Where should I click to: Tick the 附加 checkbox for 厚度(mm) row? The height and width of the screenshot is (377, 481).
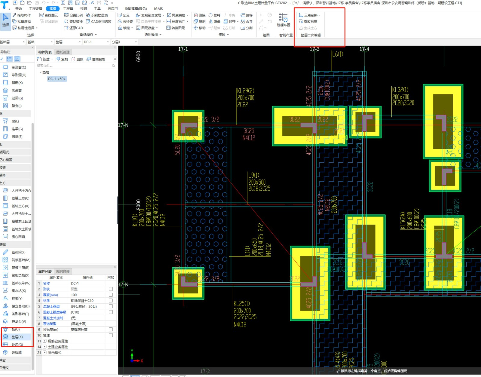[111, 295]
